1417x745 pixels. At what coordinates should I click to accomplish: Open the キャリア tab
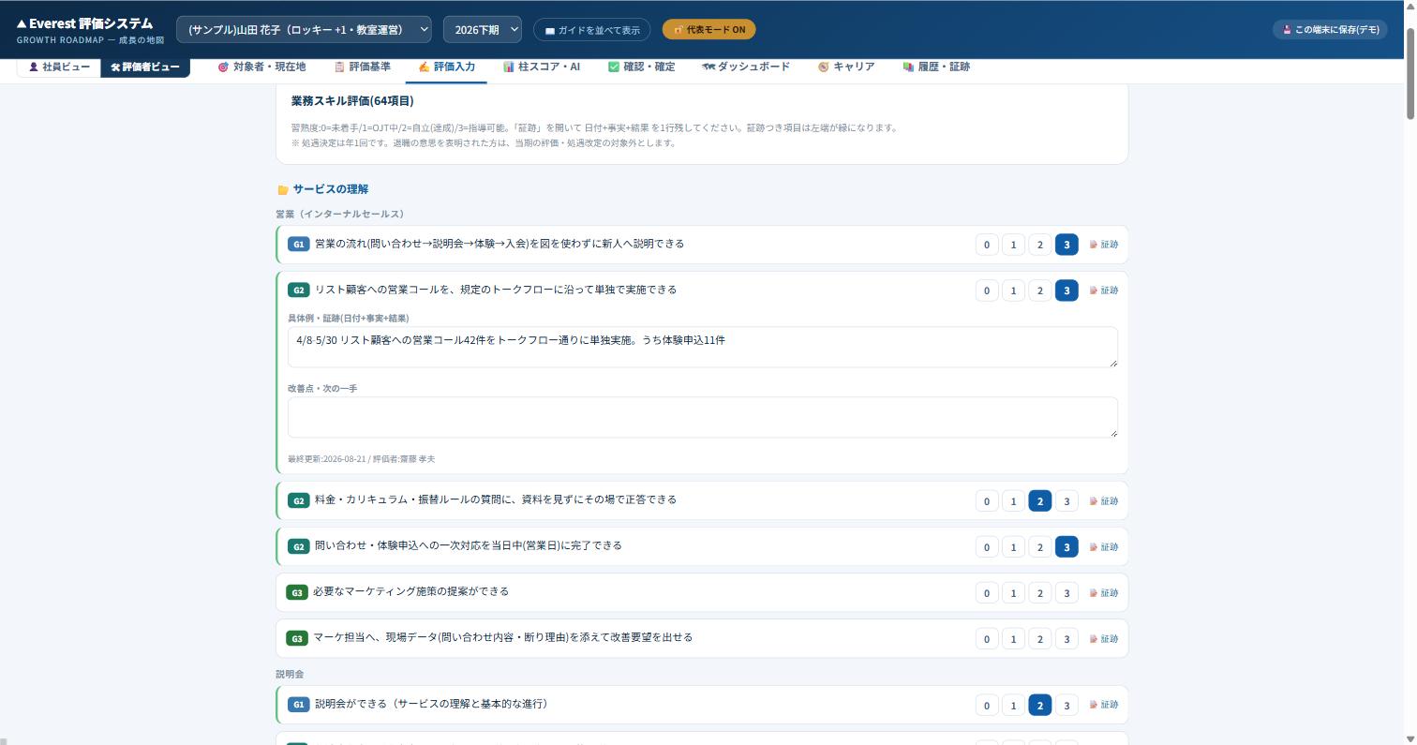(x=846, y=67)
